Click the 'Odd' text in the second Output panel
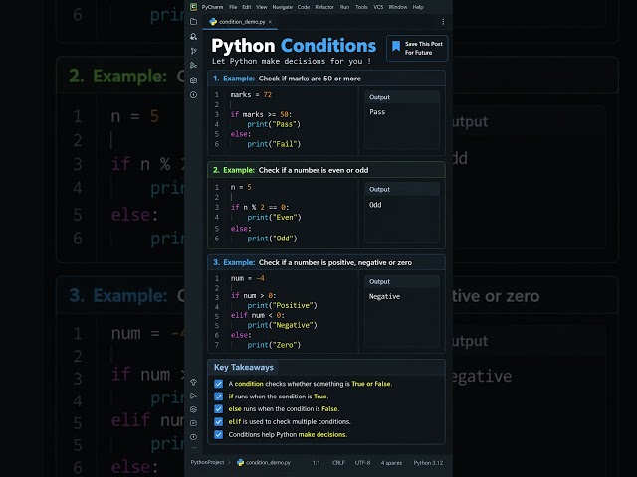637x477 pixels. (375, 205)
